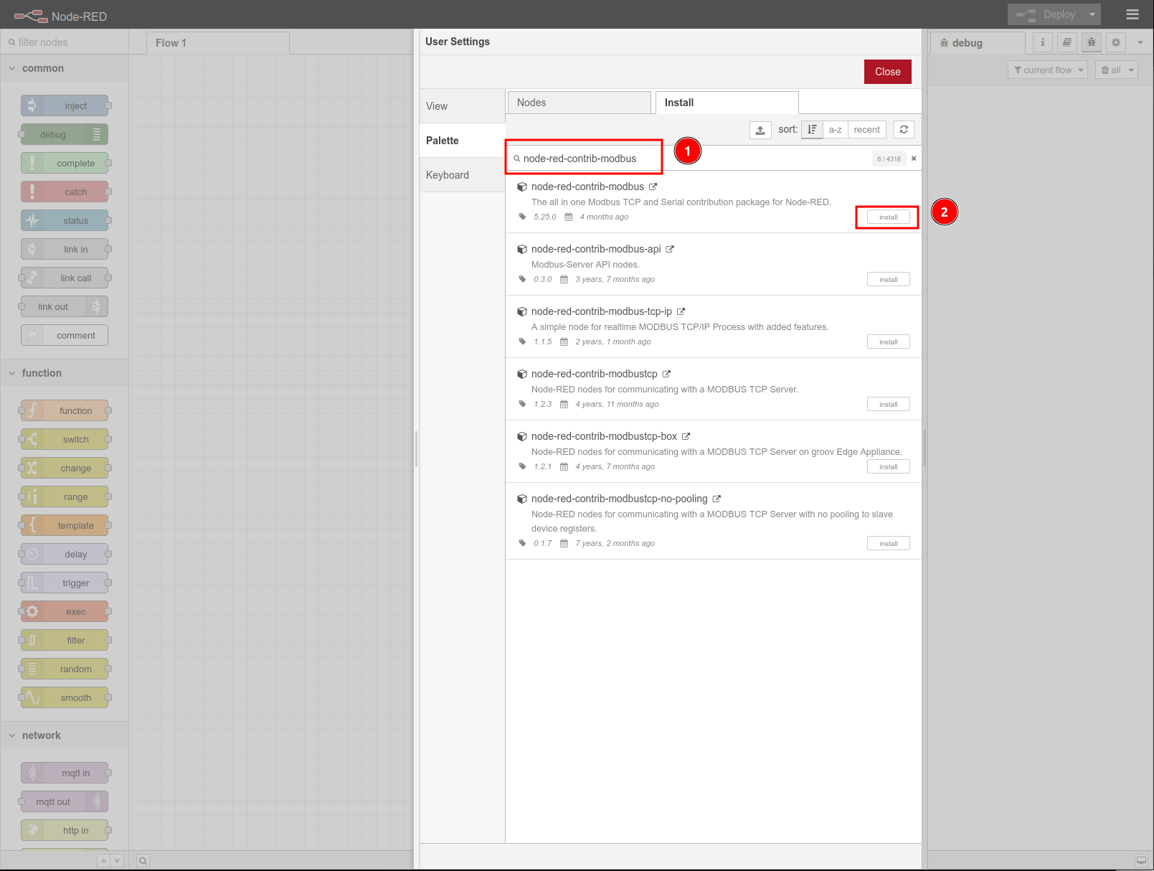Image resolution: width=1154 pixels, height=871 pixels.
Task: Install node-red-contrib-modbus-tcp-ip
Action: coord(888,342)
